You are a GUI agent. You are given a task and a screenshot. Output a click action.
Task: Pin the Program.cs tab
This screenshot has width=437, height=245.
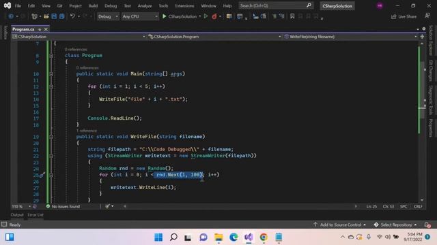(40, 29)
